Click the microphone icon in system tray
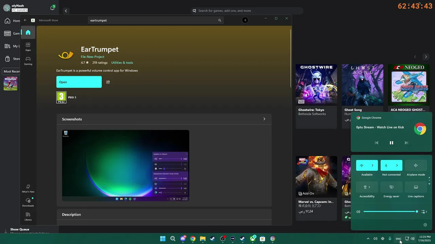The width and height of the screenshot is (435, 244). (390, 239)
